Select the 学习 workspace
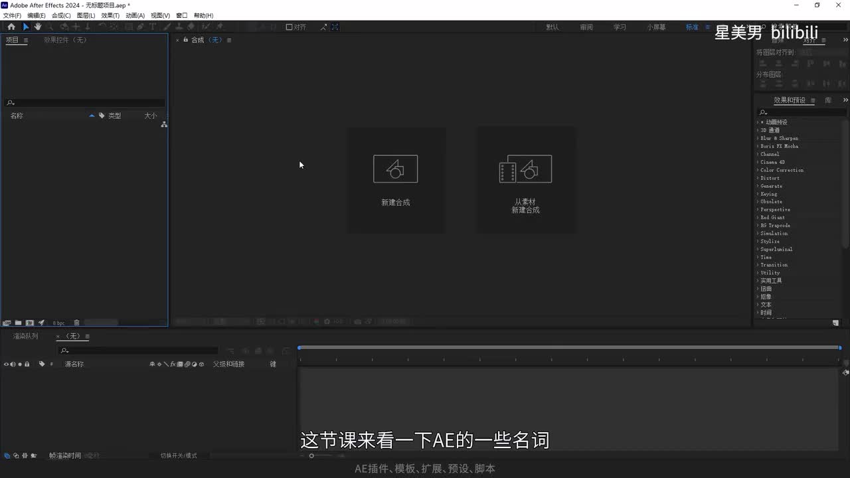Viewport: 850px width, 478px height. 620,27
